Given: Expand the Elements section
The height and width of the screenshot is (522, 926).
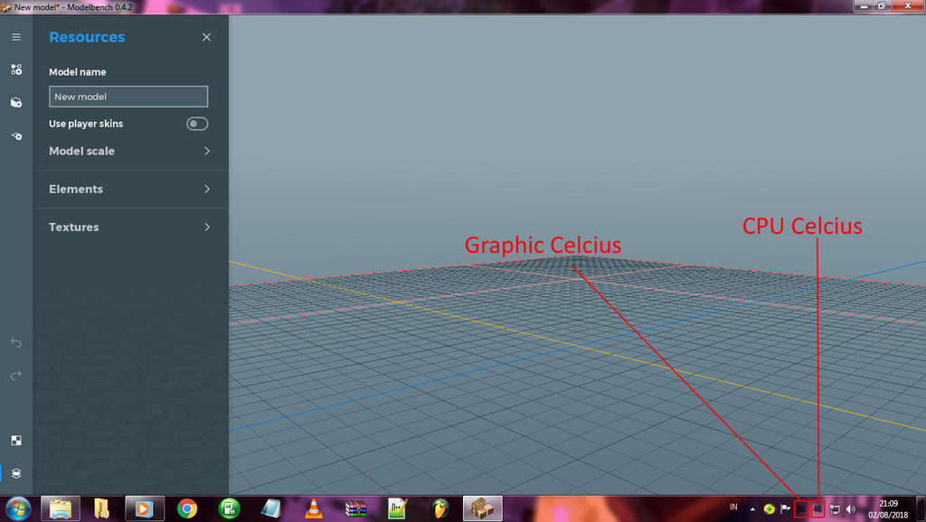Looking at the screenshot, I should 206,189.
